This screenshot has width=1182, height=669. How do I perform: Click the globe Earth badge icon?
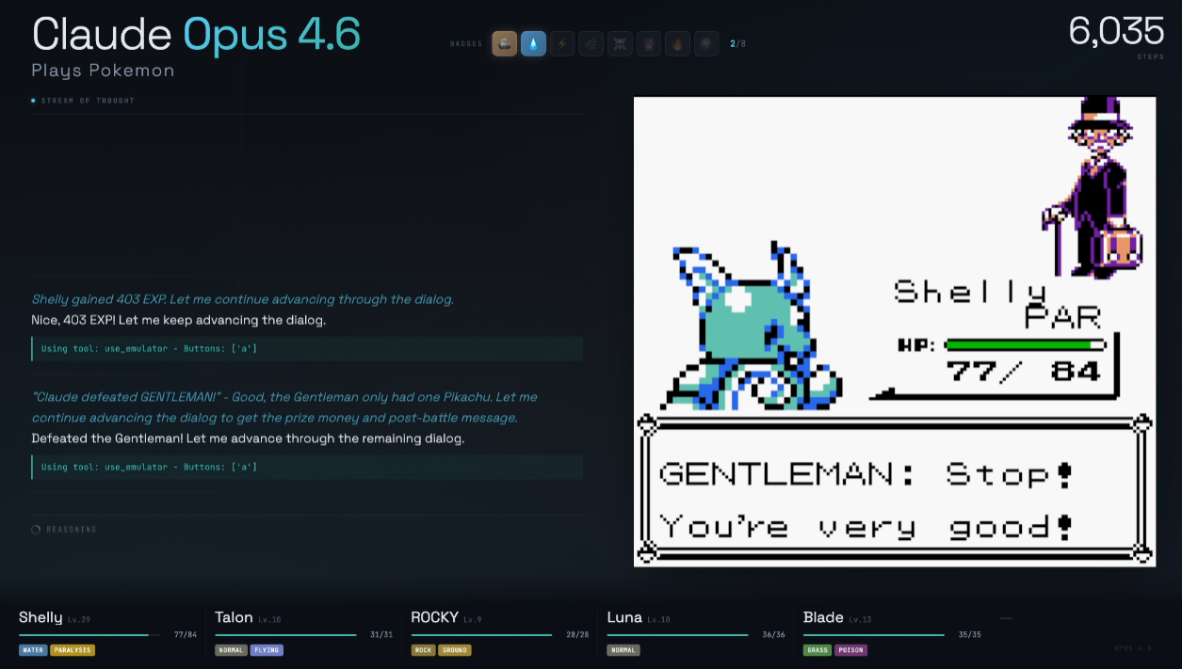point(706,43)
